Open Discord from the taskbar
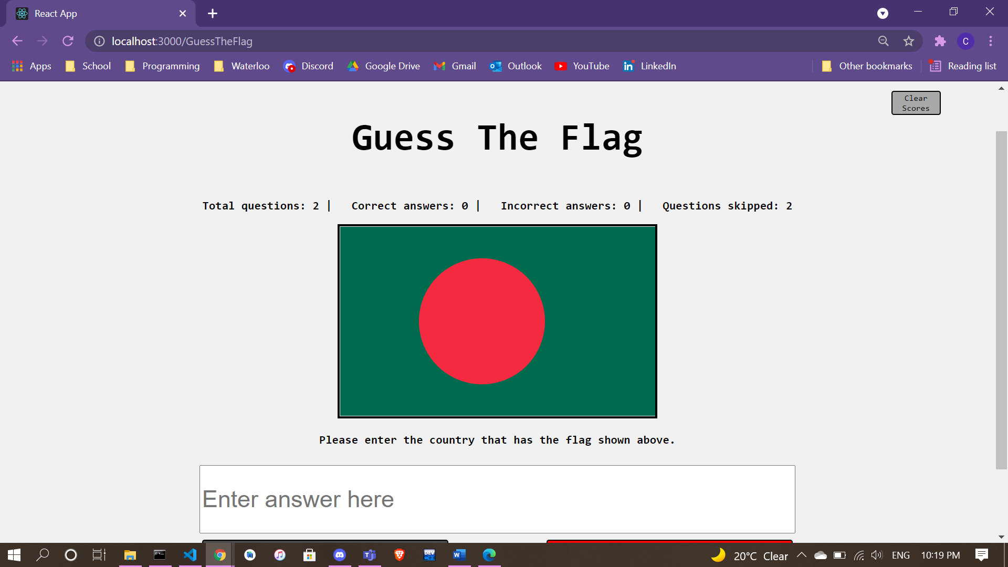 (x=340, y=555)
